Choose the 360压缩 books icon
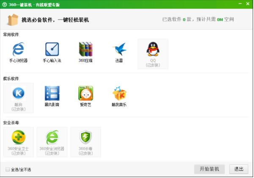Screen dimensions: 254x178 click(x=85, y=49)
